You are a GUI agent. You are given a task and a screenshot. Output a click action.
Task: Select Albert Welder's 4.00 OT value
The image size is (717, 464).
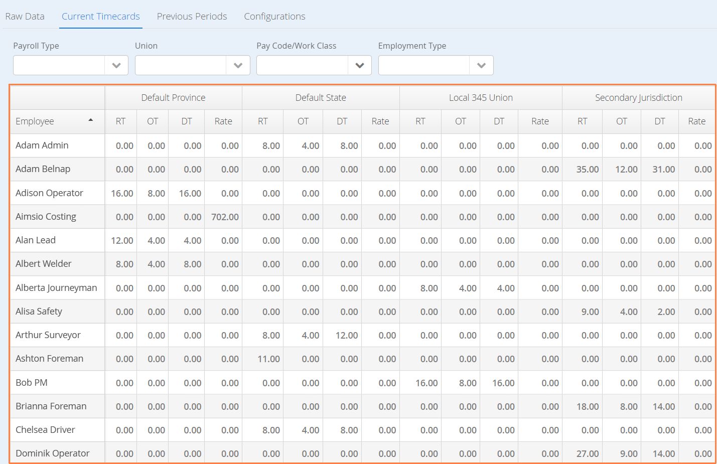[156, 264]
